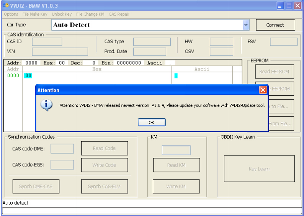Click the Synch DME-CAS button
The image size is (304, 216).
[x=36, y=187]
